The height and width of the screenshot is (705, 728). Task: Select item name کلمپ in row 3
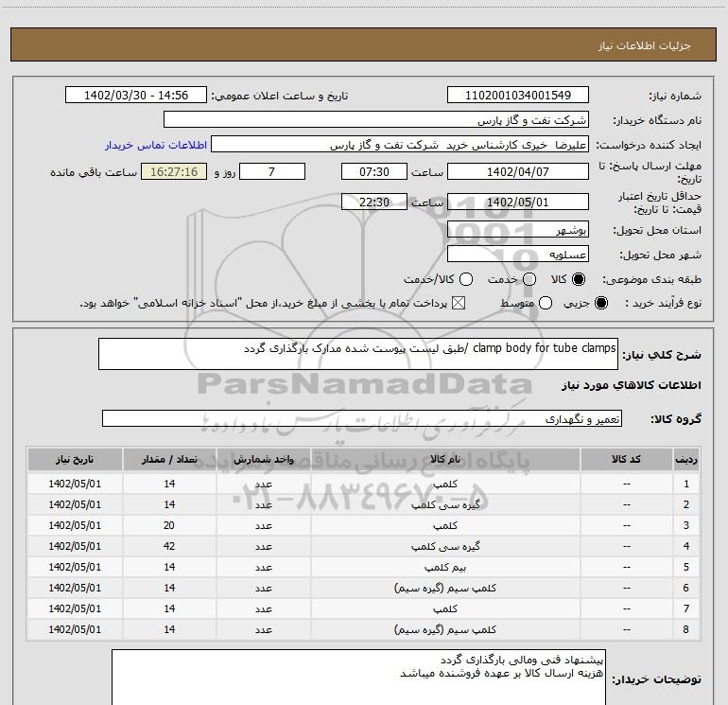pyautogui.click(x=445, y=525)
